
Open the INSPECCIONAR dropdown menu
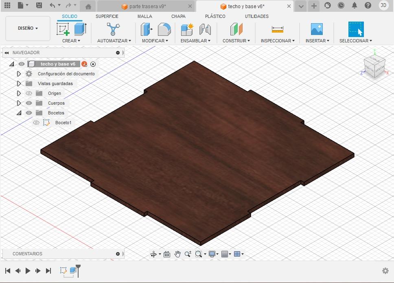pyautogui.click(x=278, y=41)
